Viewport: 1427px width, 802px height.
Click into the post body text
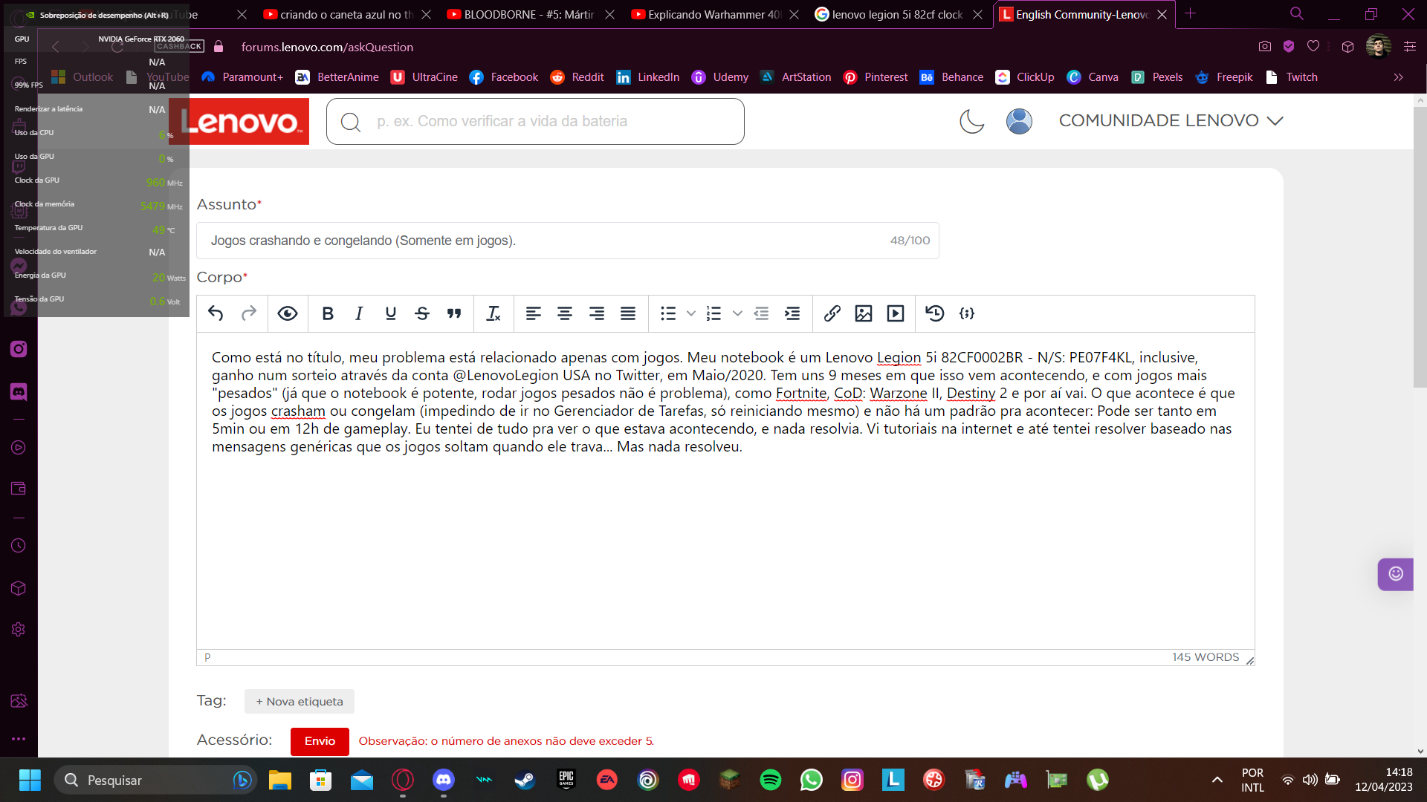pyautogui.click(x=725, y=490)
